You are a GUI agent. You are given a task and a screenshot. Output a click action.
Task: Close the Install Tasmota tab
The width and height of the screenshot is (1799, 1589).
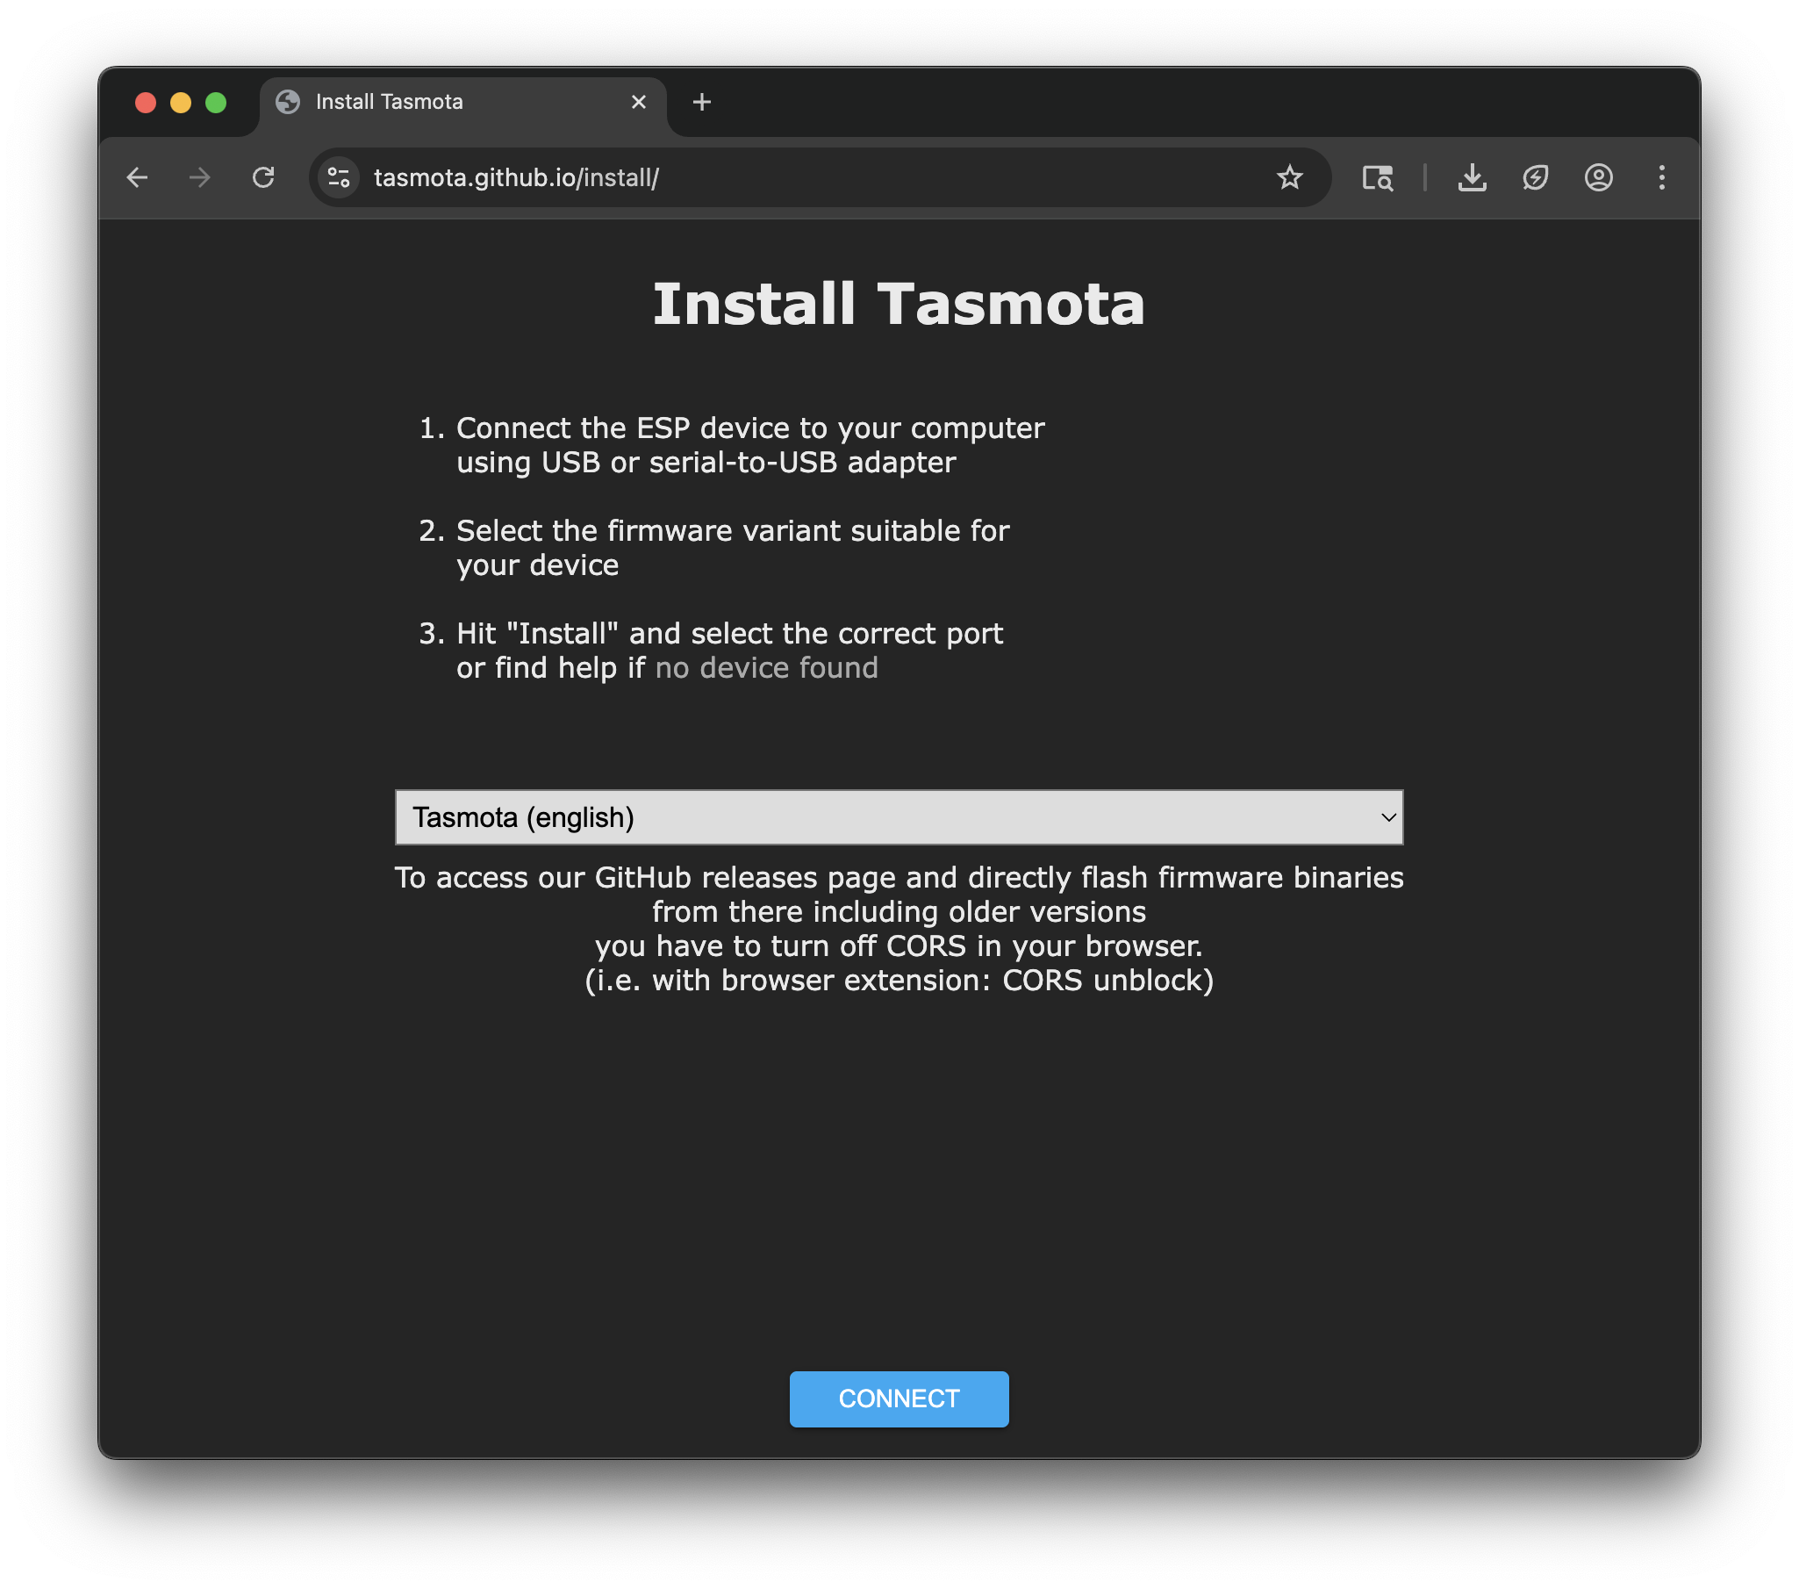point(638,101)
